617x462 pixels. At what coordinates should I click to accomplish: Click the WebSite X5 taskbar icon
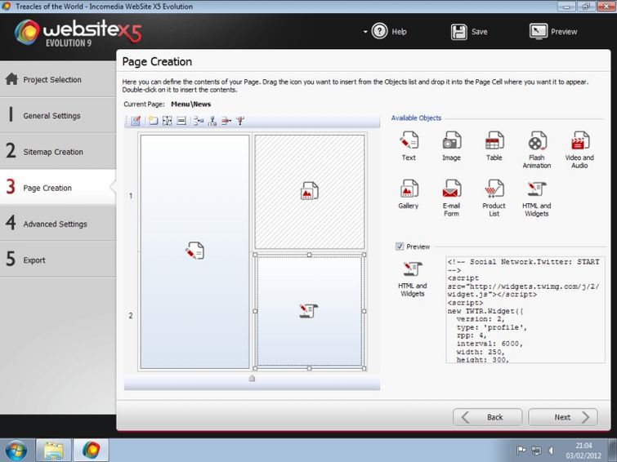[92, 451]
